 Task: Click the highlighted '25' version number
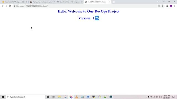tap(97, 18)
